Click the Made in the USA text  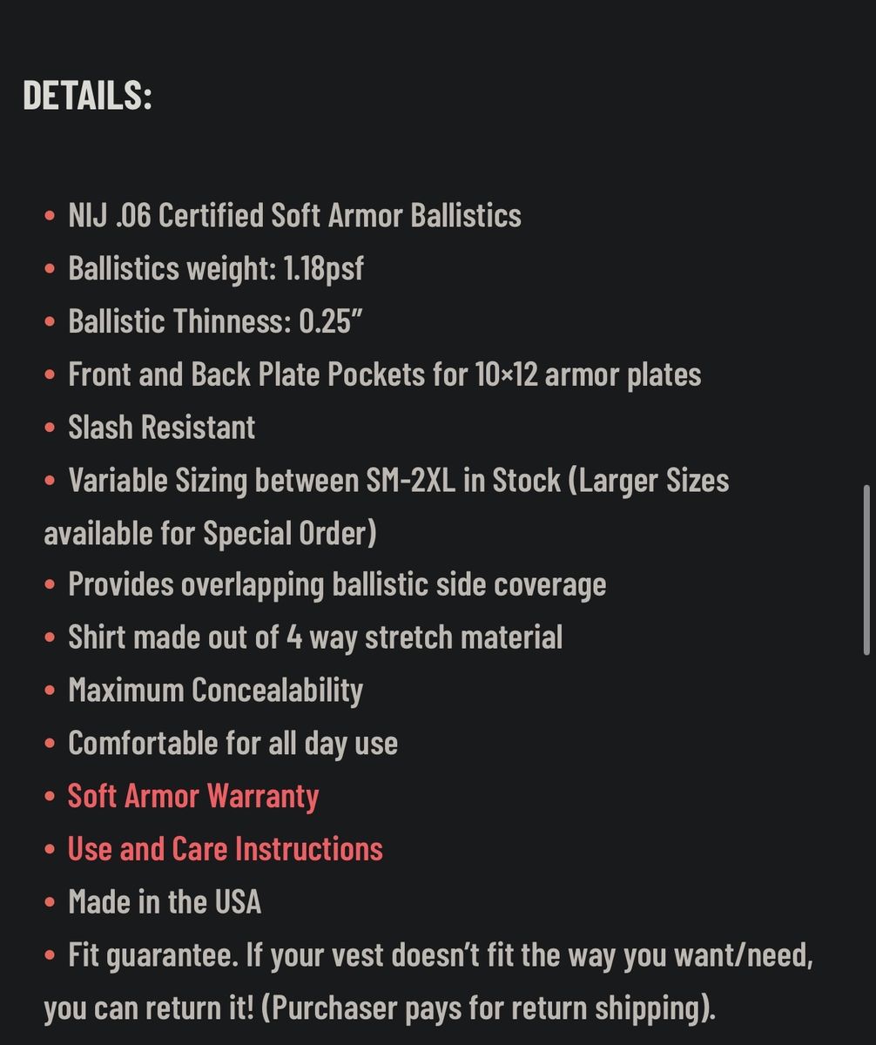pyautogui.click(x=165, y=901)
